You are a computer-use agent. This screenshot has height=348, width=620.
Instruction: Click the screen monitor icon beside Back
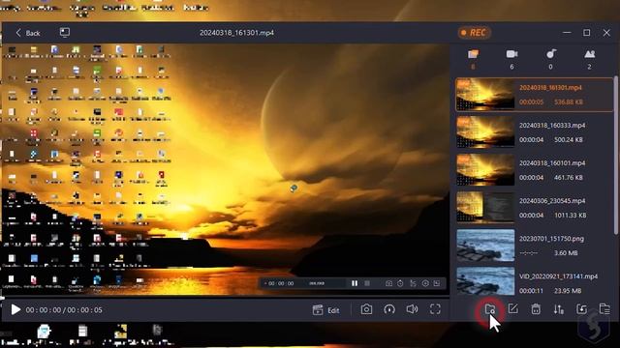[65, 32]
